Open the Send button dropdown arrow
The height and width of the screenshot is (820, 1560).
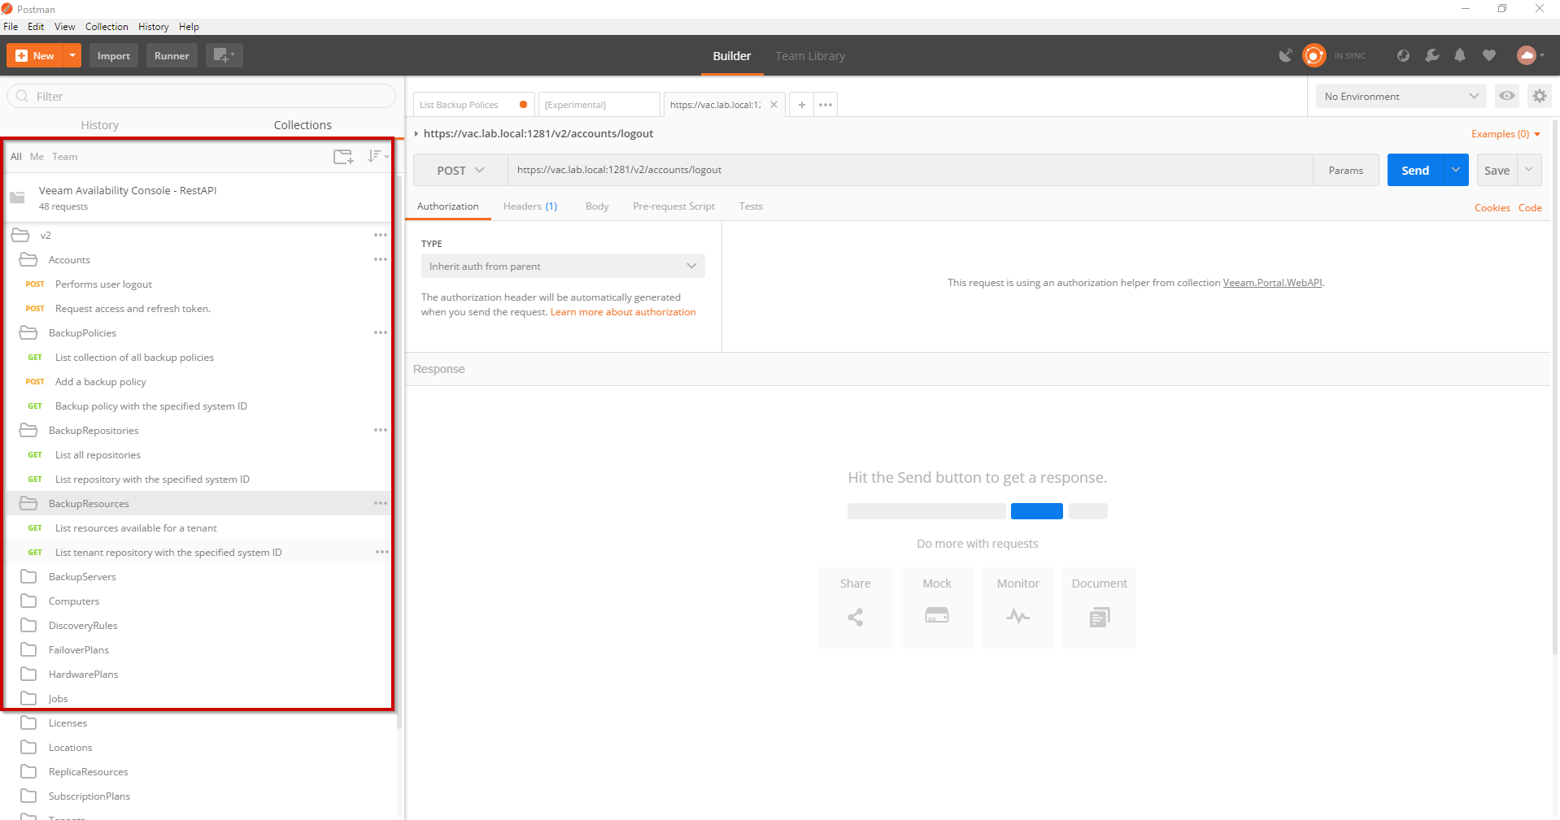[1456, 170]
